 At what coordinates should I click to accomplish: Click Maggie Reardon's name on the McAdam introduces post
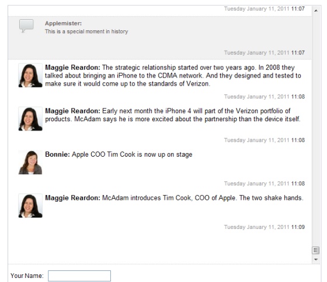[72, 198]
